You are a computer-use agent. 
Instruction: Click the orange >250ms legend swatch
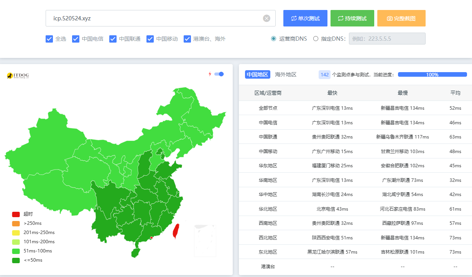tap(16, 223)
